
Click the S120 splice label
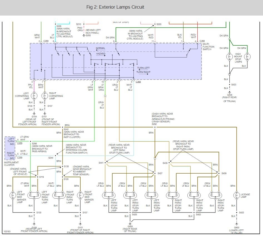point(66,179)
